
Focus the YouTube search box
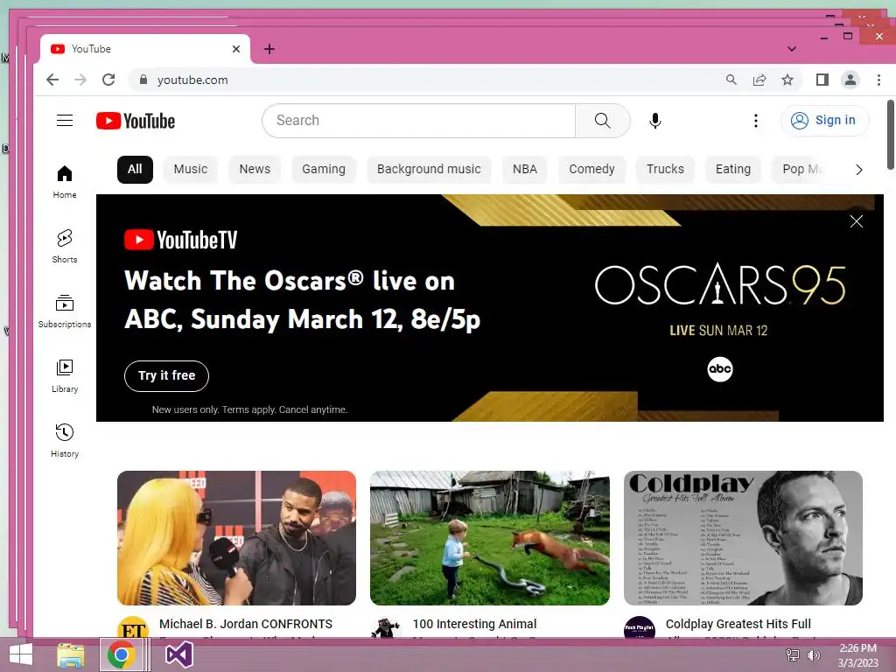(x=419, y=121)
